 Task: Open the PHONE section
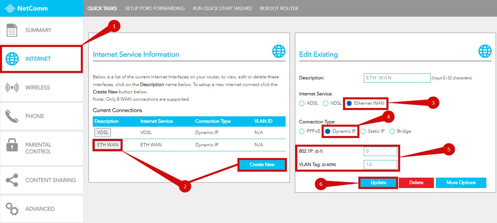click(x=41, y=116)
